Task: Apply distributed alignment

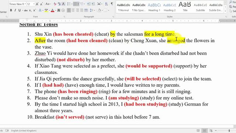Action: 86,10
